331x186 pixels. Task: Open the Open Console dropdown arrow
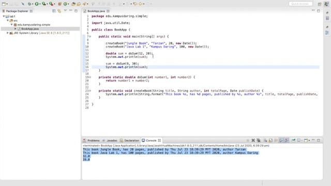click(309, 141)
